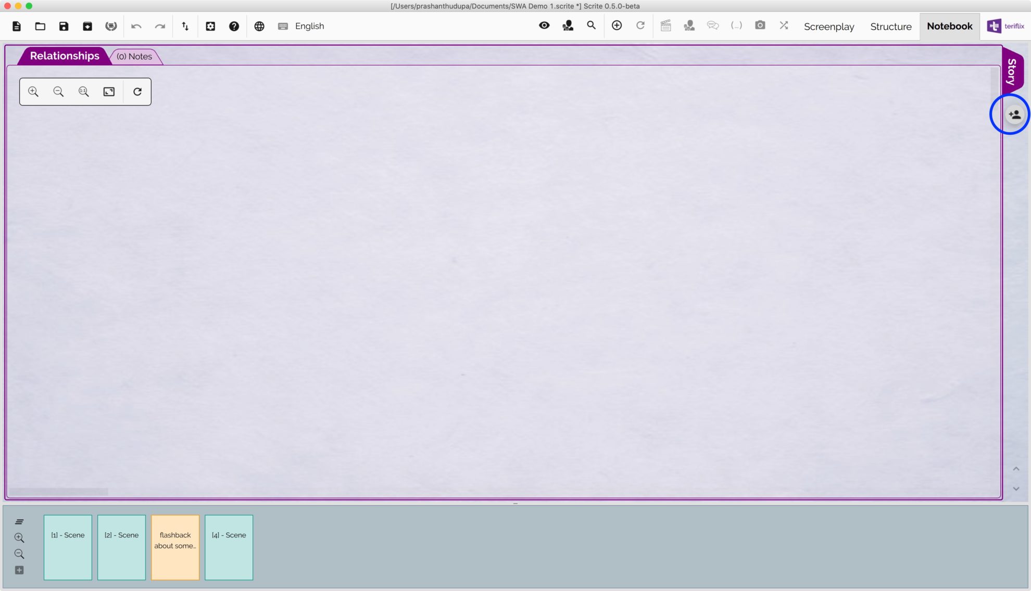Toggle the timeline text display icon at bottom left
The height and width of the screenshot is (591, 1031).
[x=19, y=522]
